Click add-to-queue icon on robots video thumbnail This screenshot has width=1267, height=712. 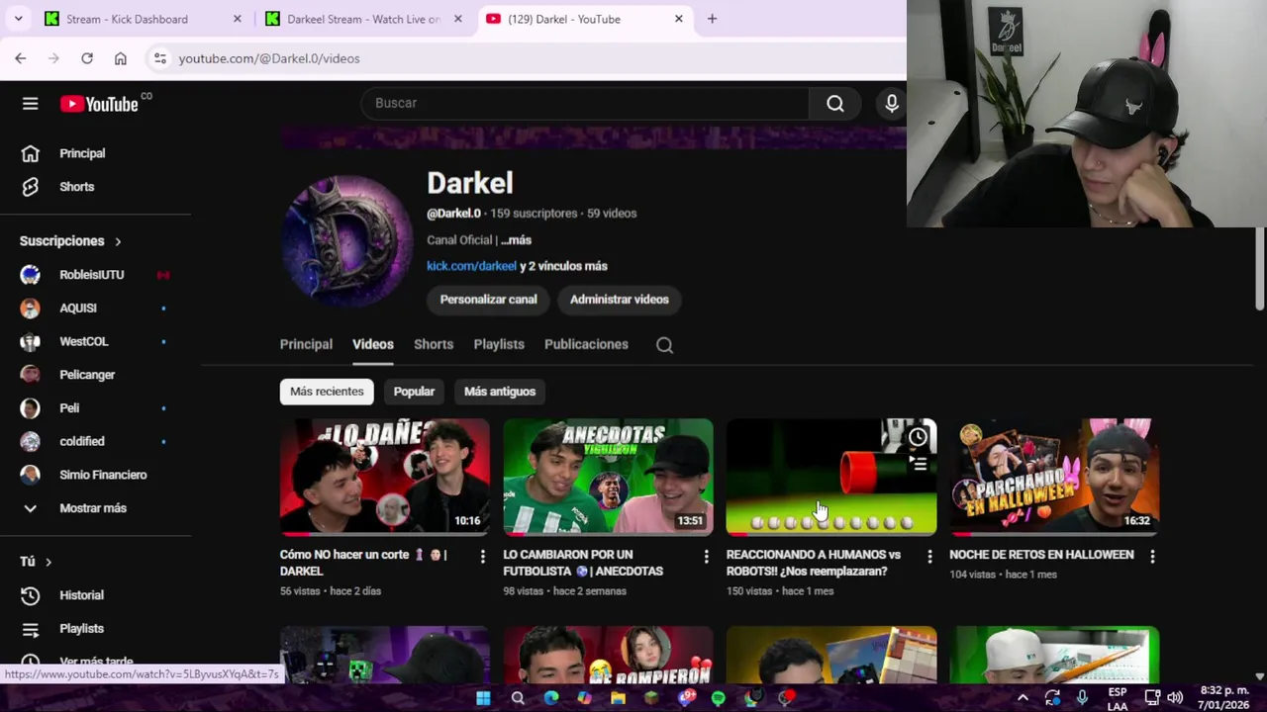[x=918, y=463]
